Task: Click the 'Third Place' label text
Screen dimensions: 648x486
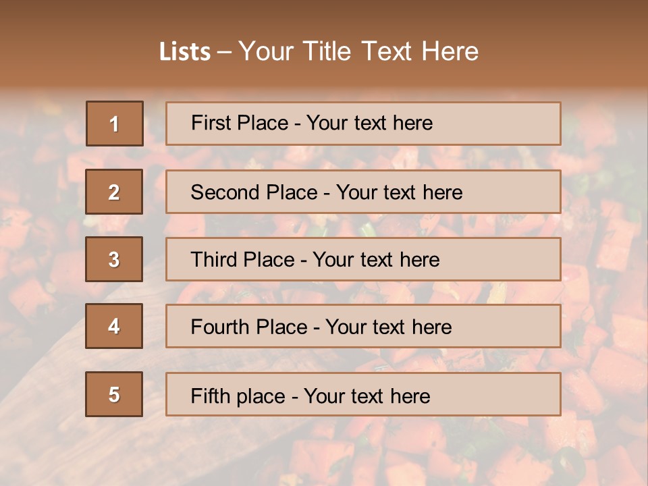Action: (242, 260)
